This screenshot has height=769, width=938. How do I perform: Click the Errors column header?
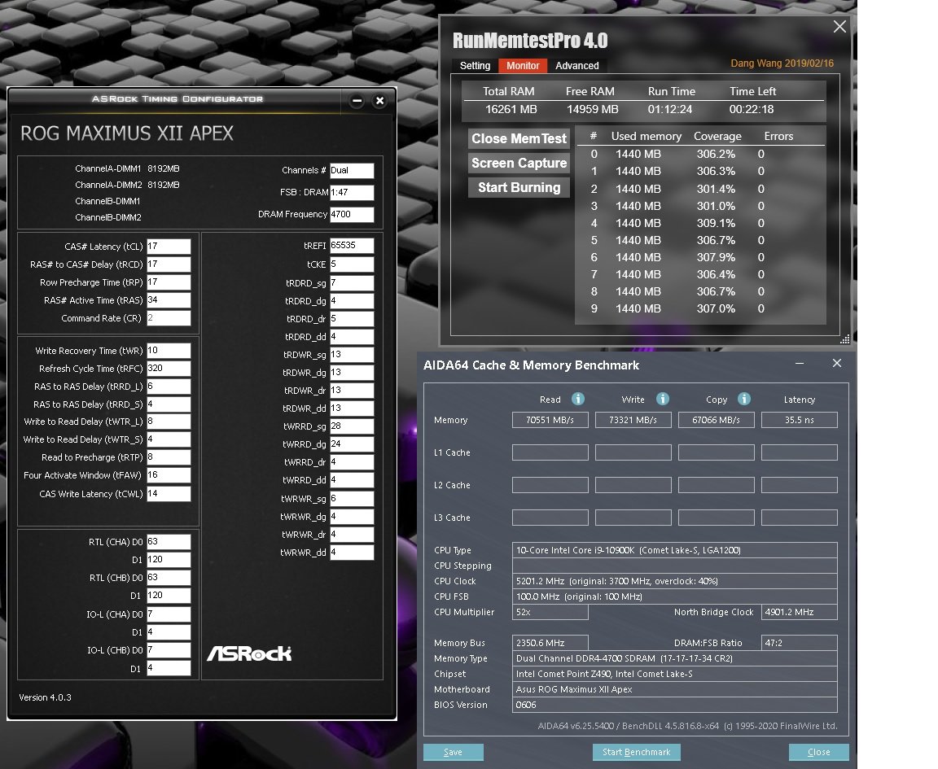tap(778, 137)
